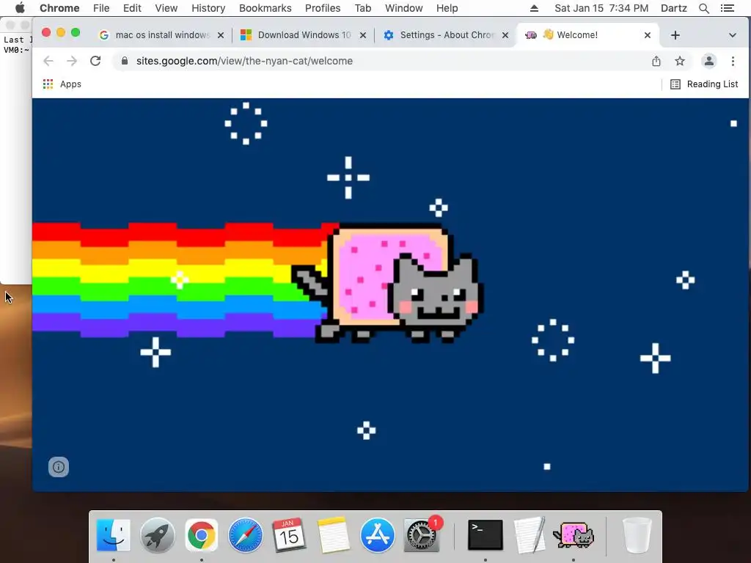The image size is (751, 563).
Task: Open the Chrome application menu
Action: 59,8
